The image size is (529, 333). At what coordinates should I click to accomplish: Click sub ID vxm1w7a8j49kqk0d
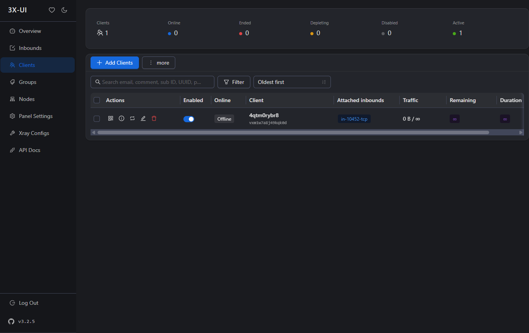tap(268, 123)
